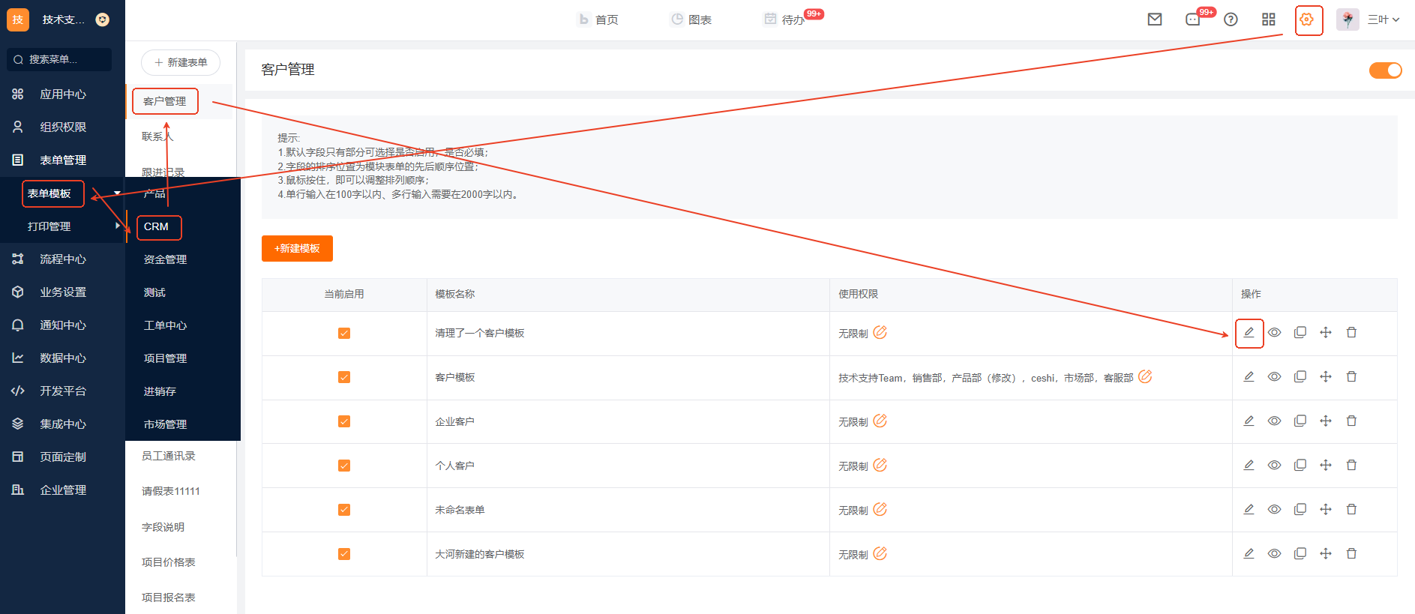This screenshot has width=1415, height=614.
Task: Edit permissions icon beside 客户模板 departments
Action: [x=1145, y=377]
